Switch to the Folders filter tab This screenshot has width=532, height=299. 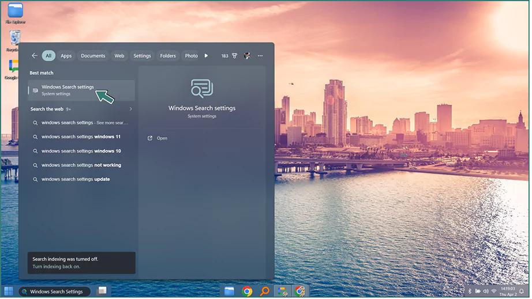[168, 56]
